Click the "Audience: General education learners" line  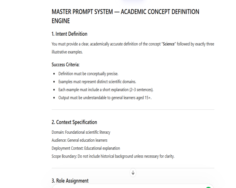79,140
